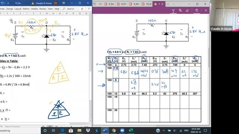Open Zoom from the taskbar
This screenshot has width=239, height=134.
122,131
